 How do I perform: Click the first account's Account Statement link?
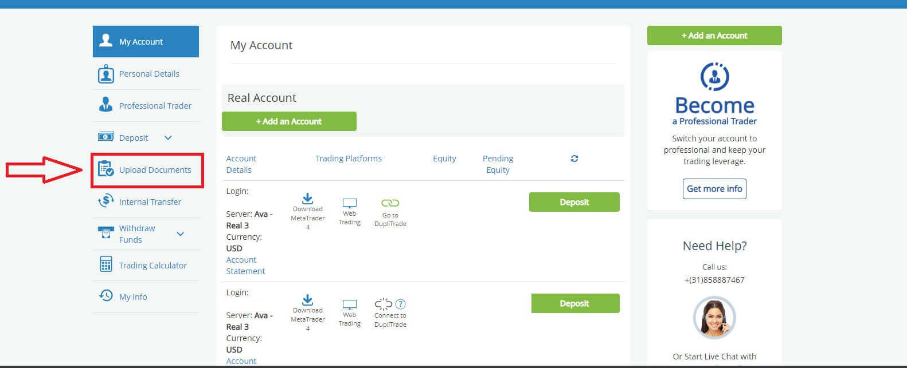[245, 266]
